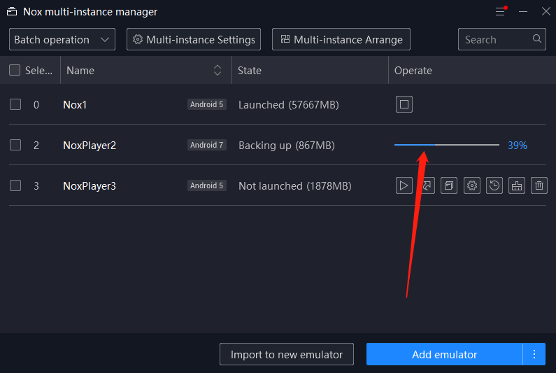Click the NoxPlayer2 instance name
This screenshot has height=373, width=556.
(x=90, y=146)
